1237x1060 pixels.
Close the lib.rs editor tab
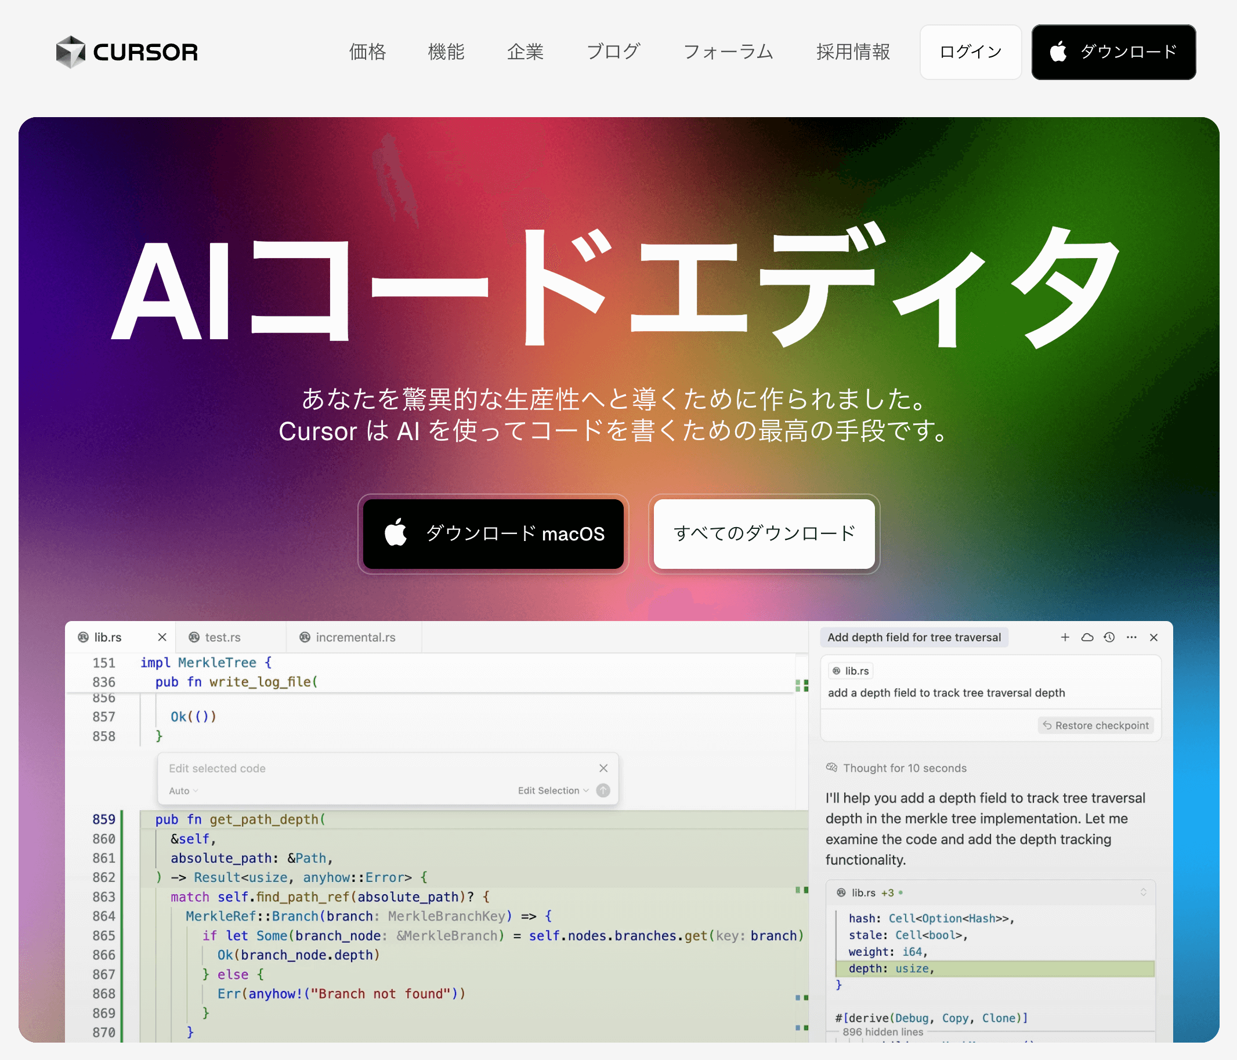click(162, 637)
